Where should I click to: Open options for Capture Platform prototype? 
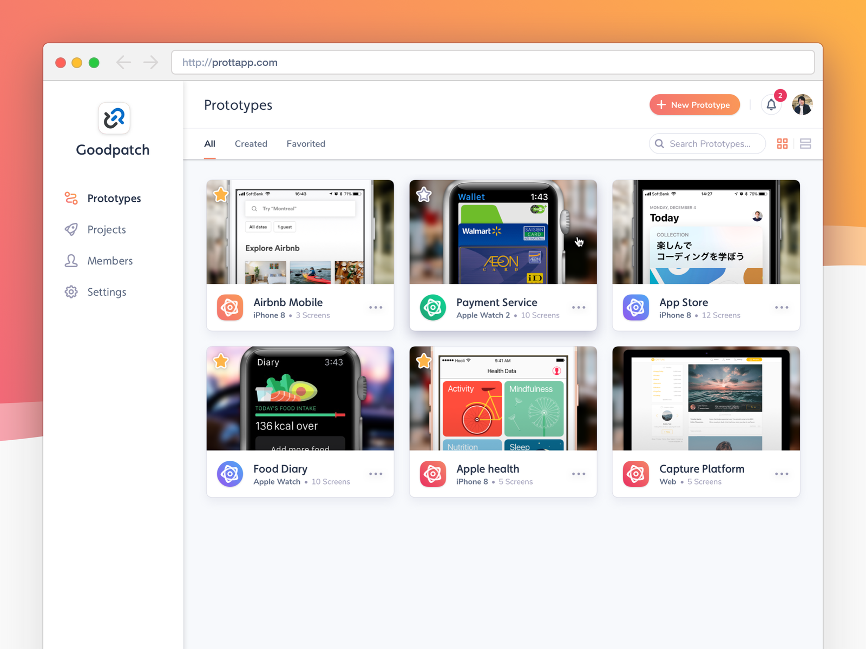(x=782, y=474)
